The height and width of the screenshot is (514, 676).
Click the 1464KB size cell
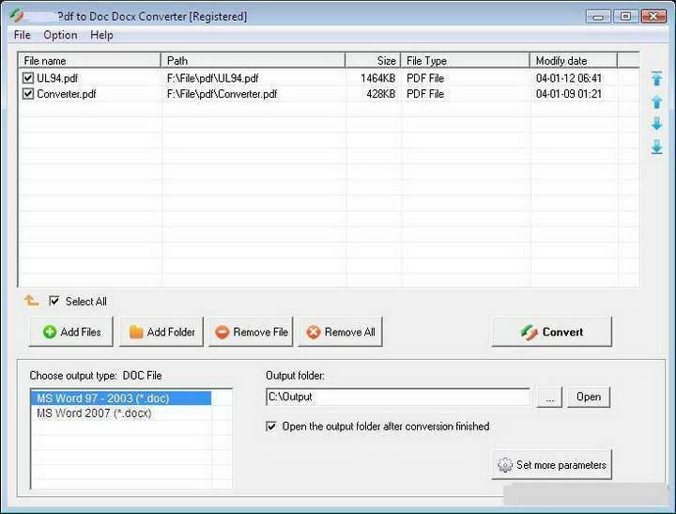[x=378, y=78]
